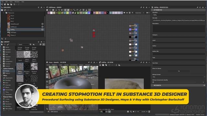Click the magnifier search icon in graph toolbar

pos(59,10)
